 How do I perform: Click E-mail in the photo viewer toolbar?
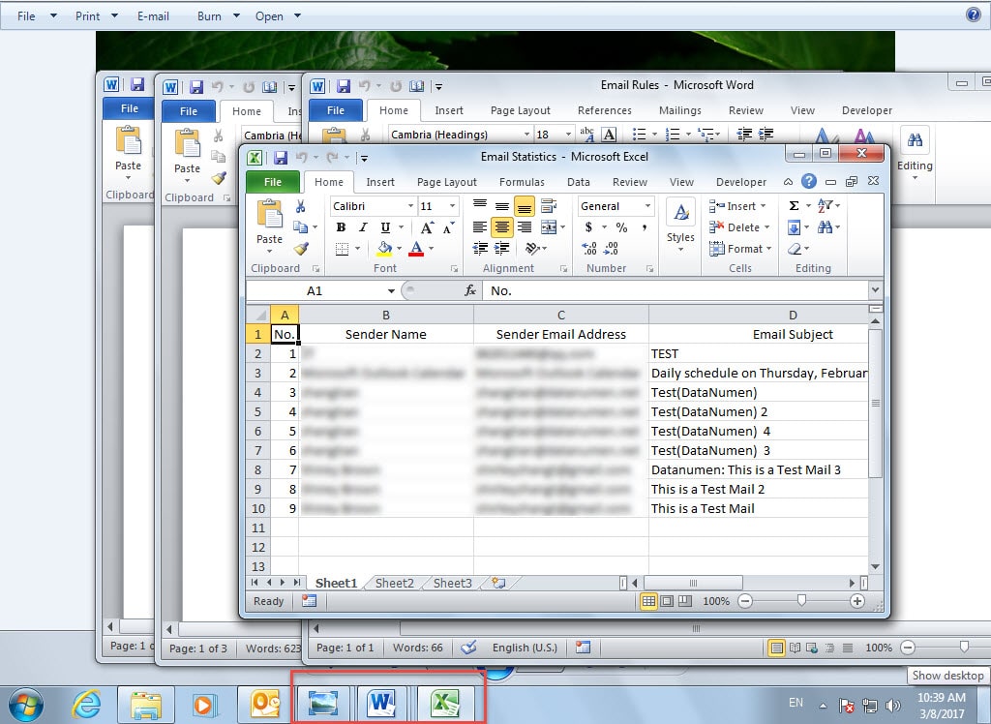click(x=153, y=15)
